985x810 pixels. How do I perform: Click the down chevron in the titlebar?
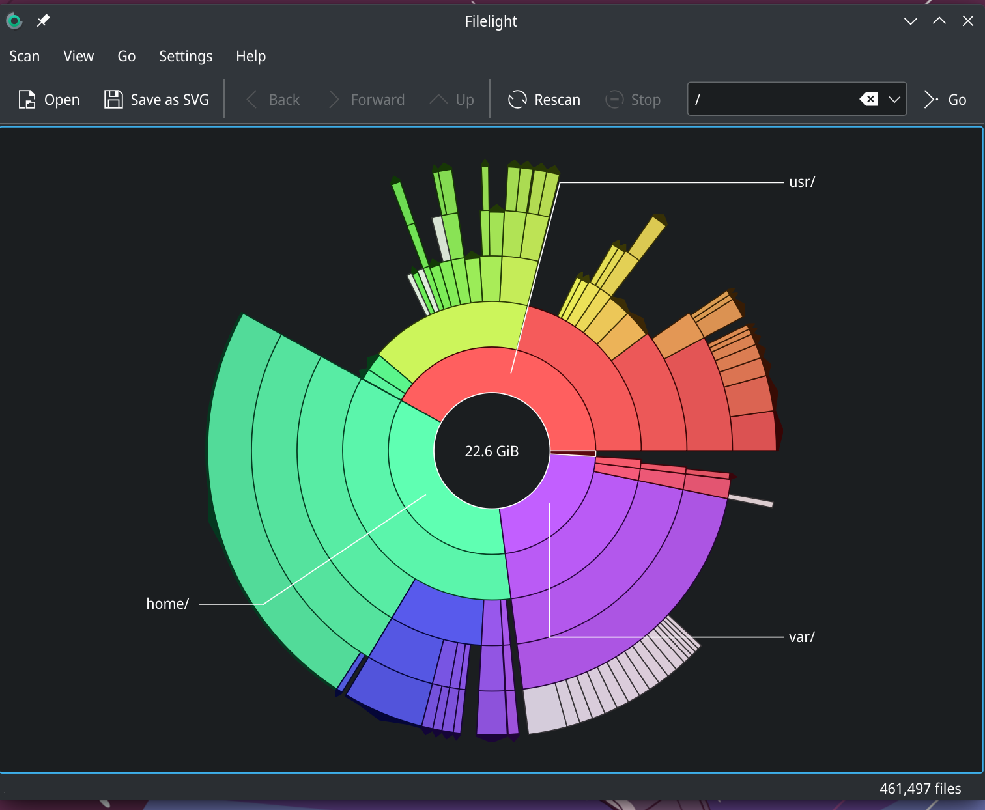910,21
